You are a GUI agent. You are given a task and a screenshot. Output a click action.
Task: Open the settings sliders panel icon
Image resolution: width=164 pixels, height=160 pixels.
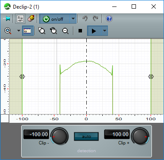click(x=20, y=19)
